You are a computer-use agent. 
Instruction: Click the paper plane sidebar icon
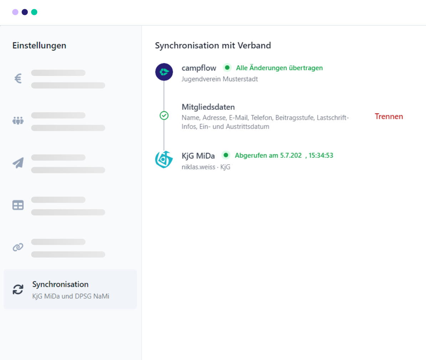18,163
